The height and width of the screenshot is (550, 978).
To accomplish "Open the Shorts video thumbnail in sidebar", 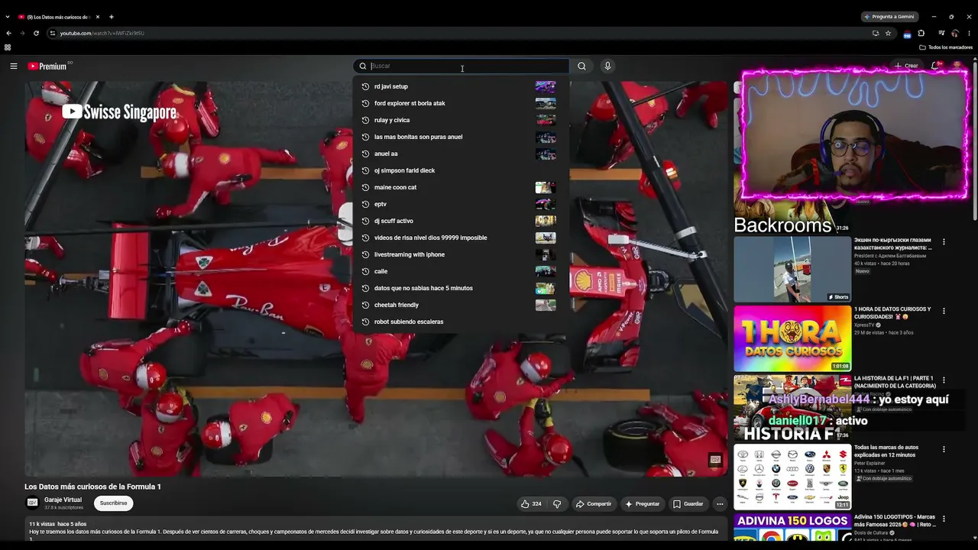I will click(x=792, y=270).
